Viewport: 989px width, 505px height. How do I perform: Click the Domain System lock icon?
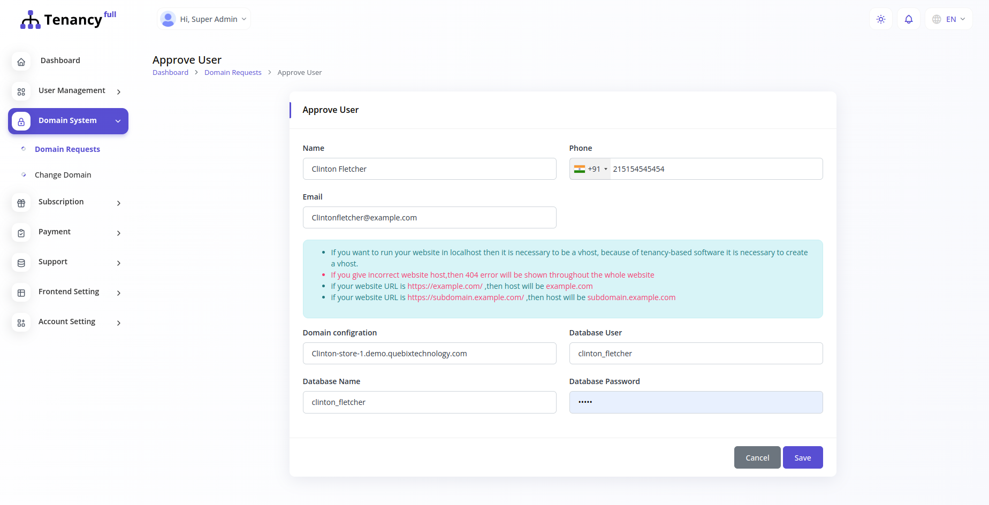(x=21, y=121)
